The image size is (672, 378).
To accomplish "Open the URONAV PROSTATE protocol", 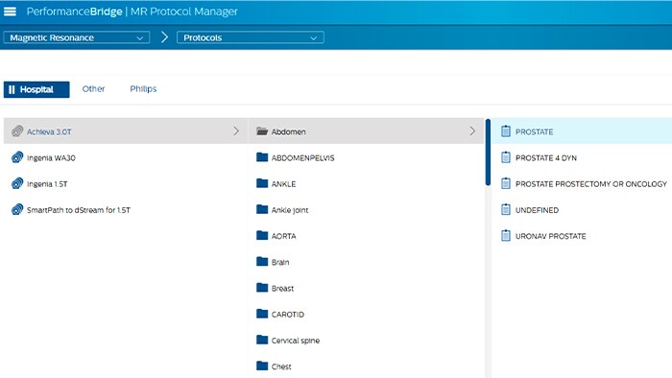I will 550,236.
